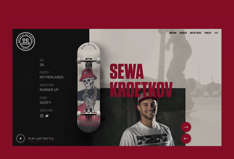Click the Goofy stance value

45,103
